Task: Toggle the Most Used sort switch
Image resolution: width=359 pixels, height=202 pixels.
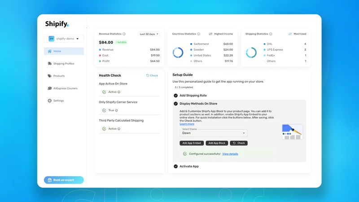Action: (x=290, y=34)
